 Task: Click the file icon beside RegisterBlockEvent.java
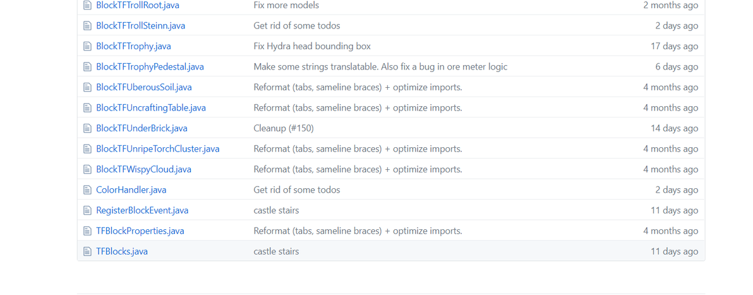tap(87, 210)
